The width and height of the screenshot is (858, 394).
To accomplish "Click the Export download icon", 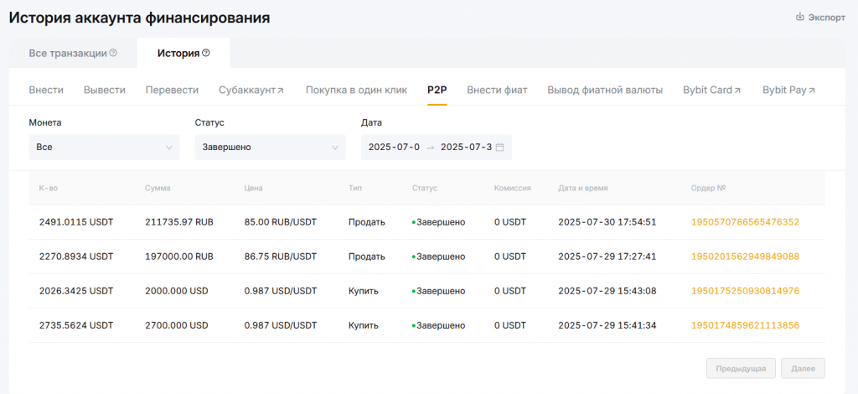I will [799, 17].
